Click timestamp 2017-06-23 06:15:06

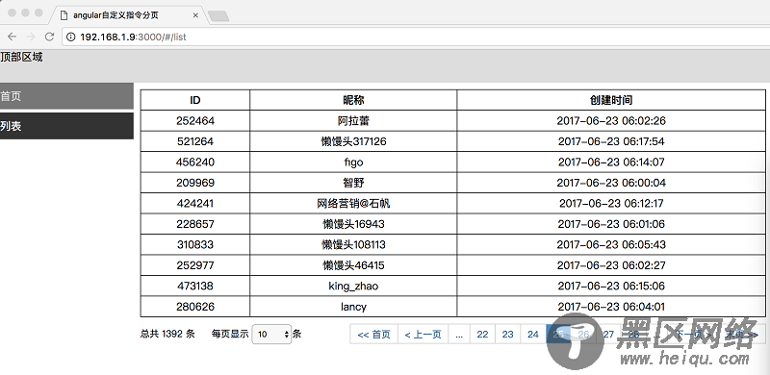(x=611, y=286)
